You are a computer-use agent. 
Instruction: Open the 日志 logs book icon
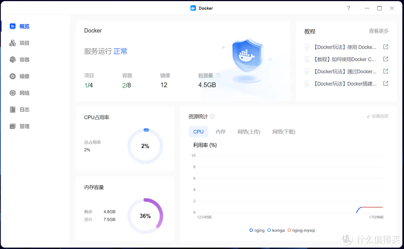[13, 110]
